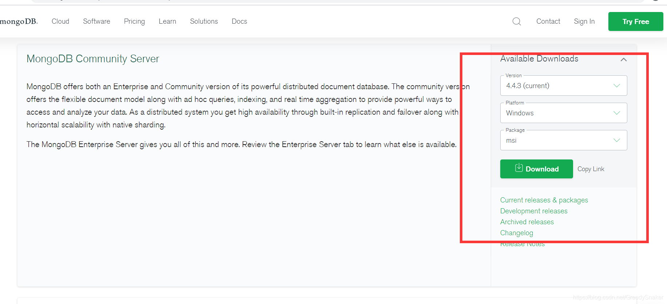The height and width of the screenshot is (304, 667).
Task: Click Copy Link
Action: click(x=591, y=169)
